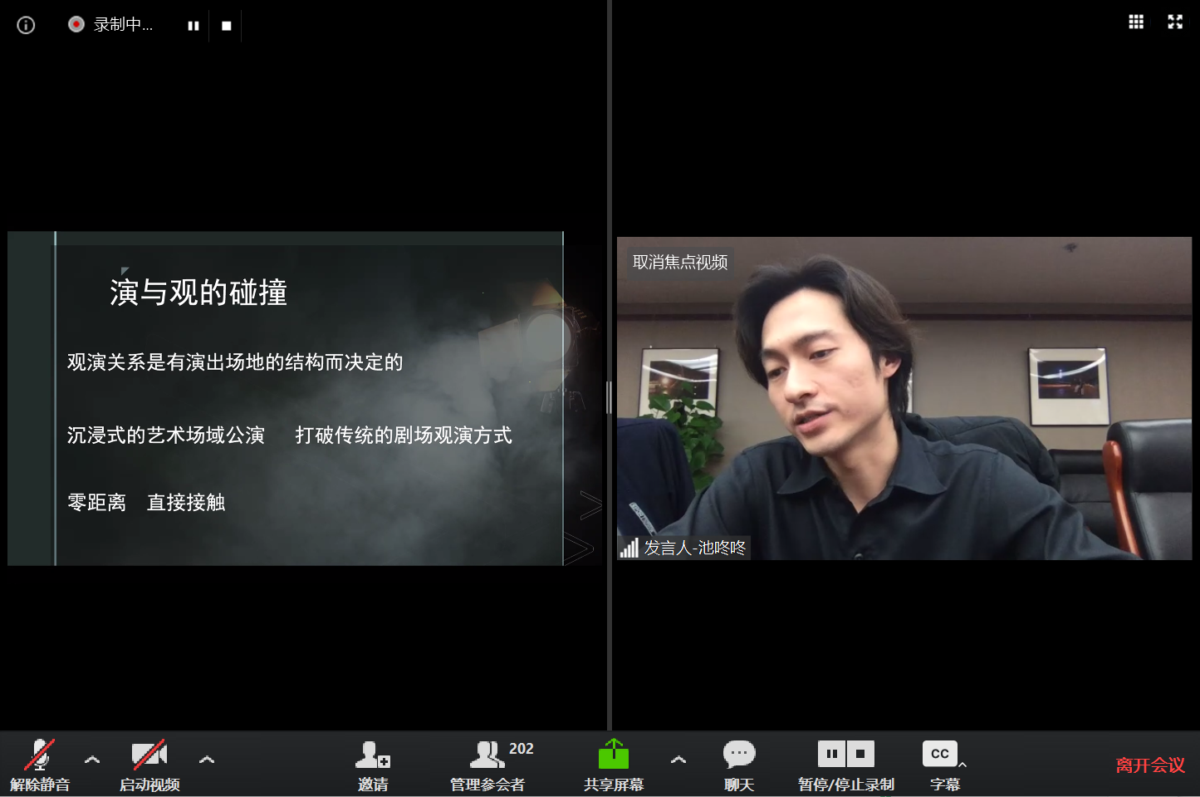This screenshot has height=797, width=1200.
Task: Enter full screen mode
Action: click(1175, 22)
